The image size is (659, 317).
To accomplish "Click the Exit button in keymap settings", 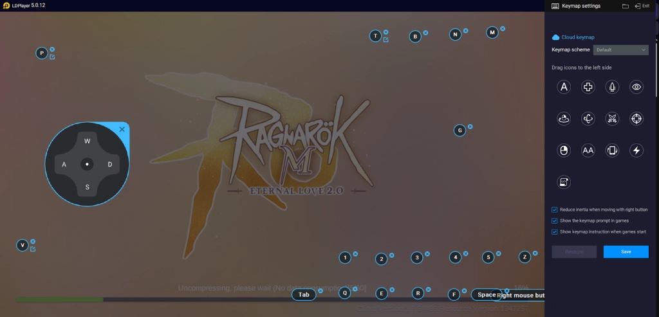I will pos(641,6).
